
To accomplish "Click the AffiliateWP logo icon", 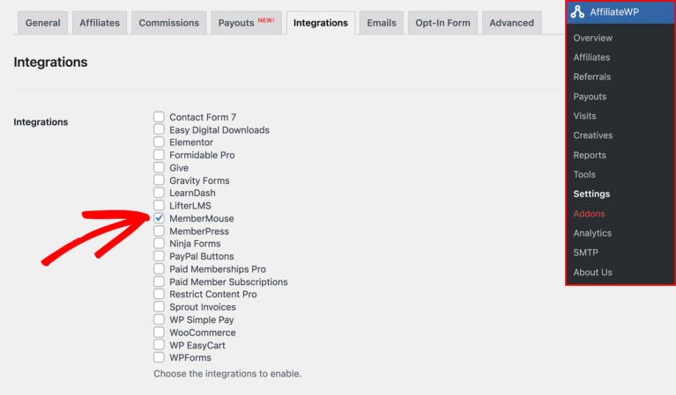I will tap(578, 12).
